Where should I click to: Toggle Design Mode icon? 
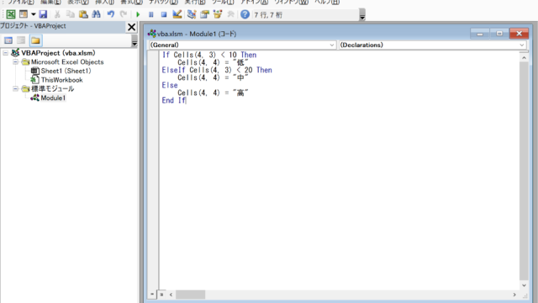[177, 14]
